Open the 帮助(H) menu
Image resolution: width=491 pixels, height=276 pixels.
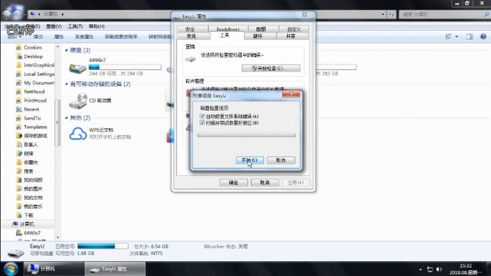(96, 26)
